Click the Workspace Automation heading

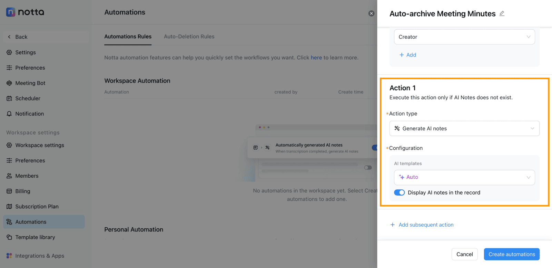click(137, 81)
